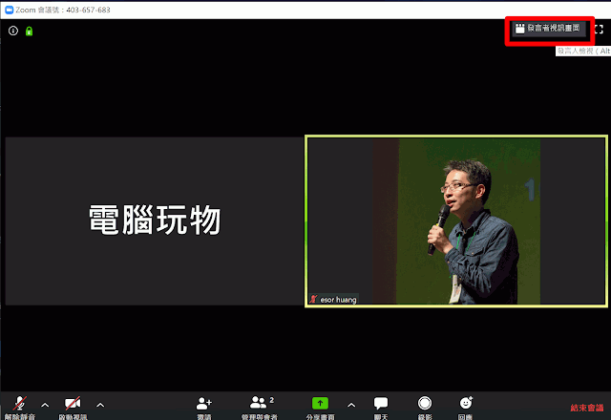The height and width of the screenshot is (420, 611).
Task: Click the esor huang name label
Action: click(338, 300)
